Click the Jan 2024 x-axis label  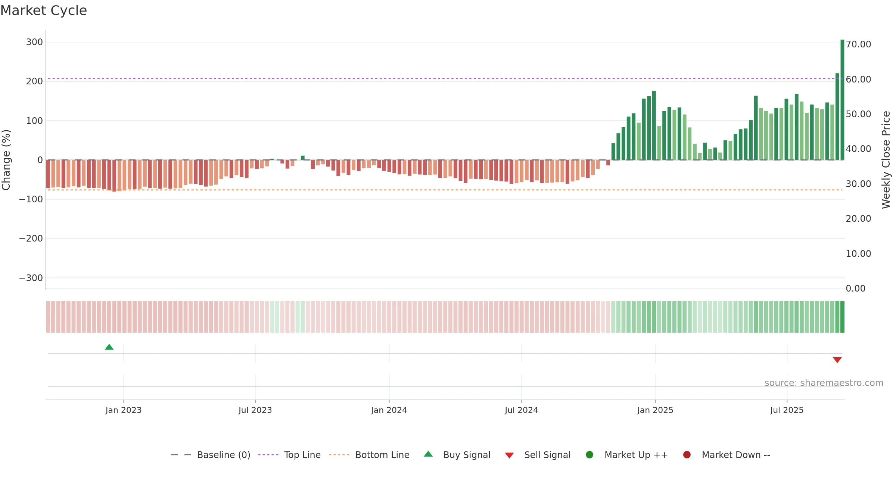pyautogui.click(x=389, y=410)
